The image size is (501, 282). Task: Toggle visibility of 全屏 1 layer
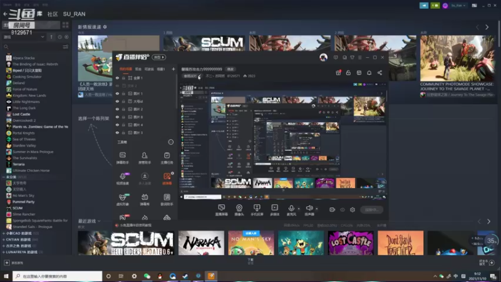(x=117, y=78)
